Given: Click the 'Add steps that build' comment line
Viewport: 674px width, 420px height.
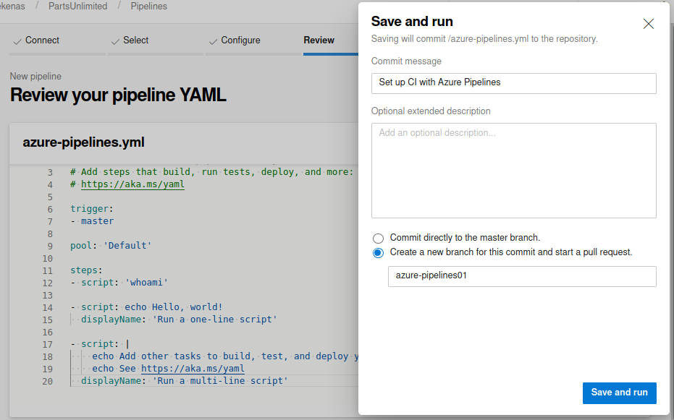Looking at the screenshot, I should [211, 172].
